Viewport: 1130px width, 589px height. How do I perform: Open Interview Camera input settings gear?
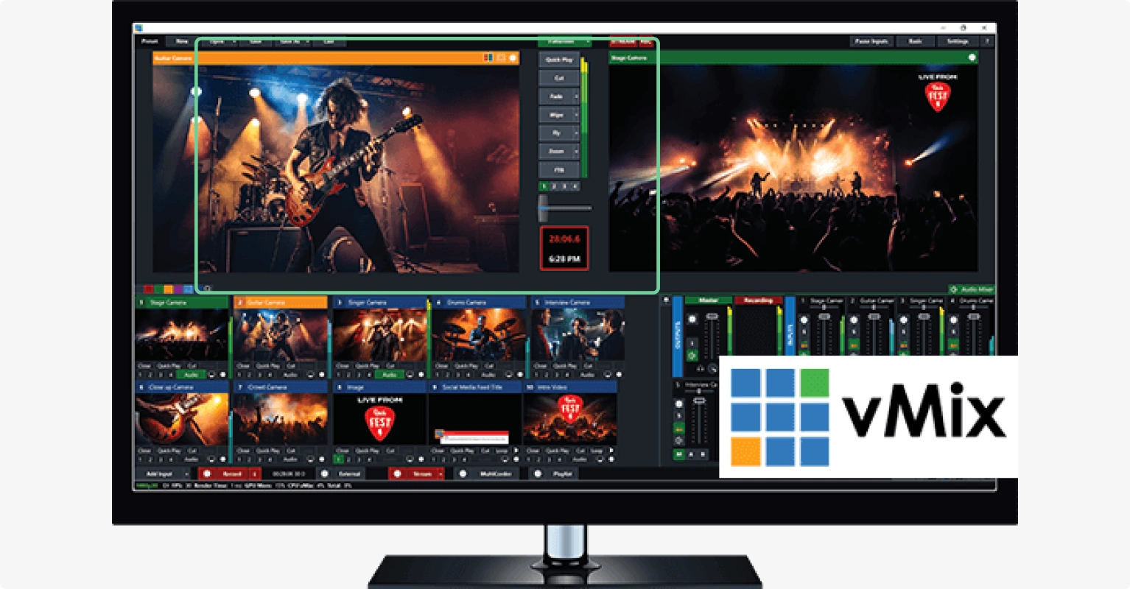click(x=619, y=375)
